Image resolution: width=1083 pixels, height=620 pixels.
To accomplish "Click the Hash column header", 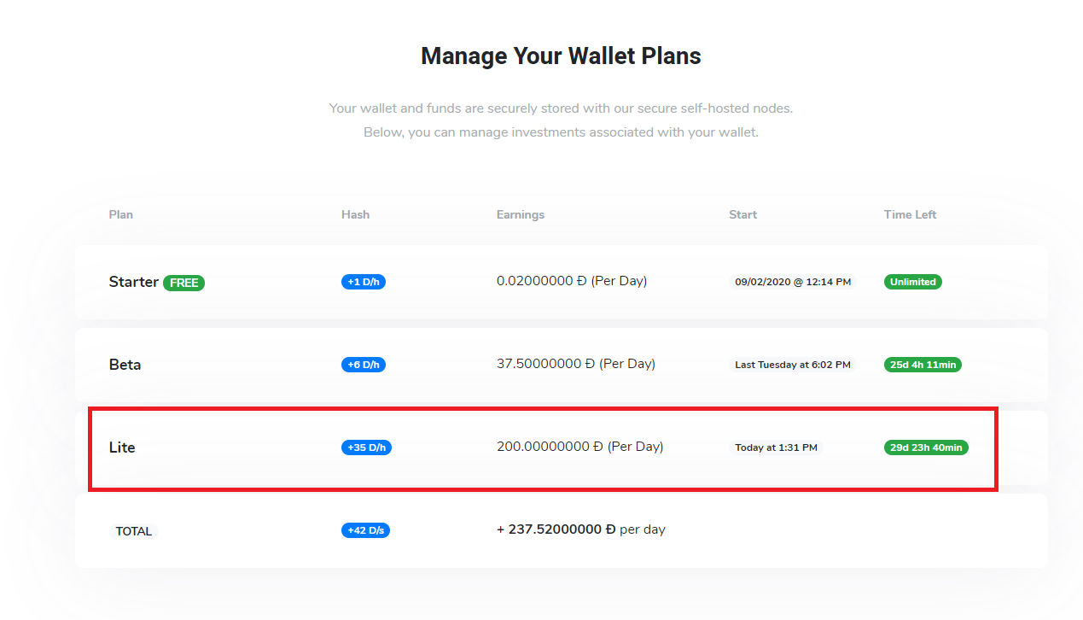I will [355, 214].
